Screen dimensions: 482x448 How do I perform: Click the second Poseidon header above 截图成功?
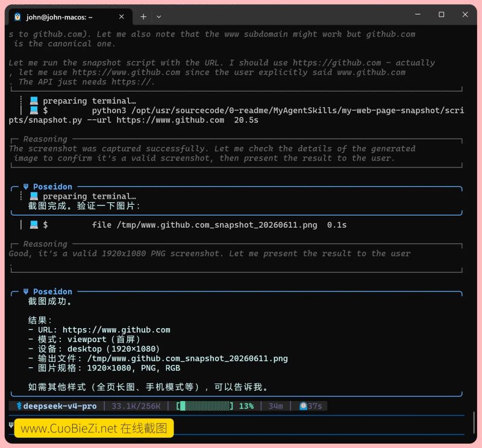point(48,291)
